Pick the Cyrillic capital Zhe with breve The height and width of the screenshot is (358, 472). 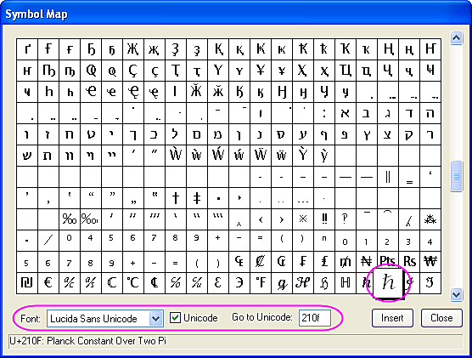(197, 92)
